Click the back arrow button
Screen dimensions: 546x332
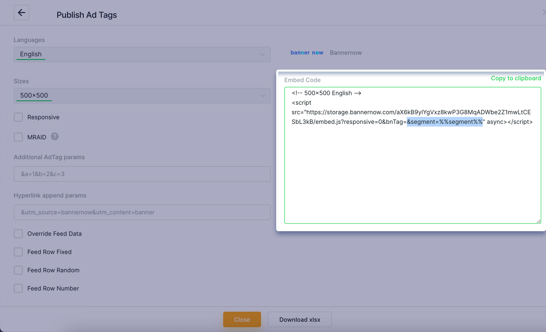coord(21,13)
